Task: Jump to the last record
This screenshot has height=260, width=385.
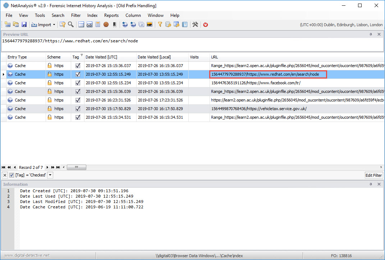Action: click(x=58, y=167)
